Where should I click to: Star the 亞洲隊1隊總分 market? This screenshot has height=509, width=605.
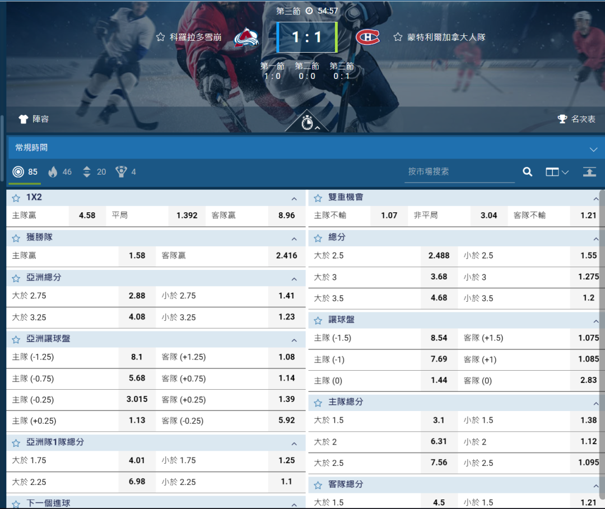pyautogui.click(x=16, y=443)
